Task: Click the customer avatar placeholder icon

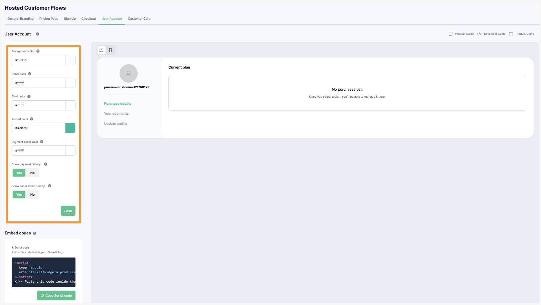Action: pos(129,74)
